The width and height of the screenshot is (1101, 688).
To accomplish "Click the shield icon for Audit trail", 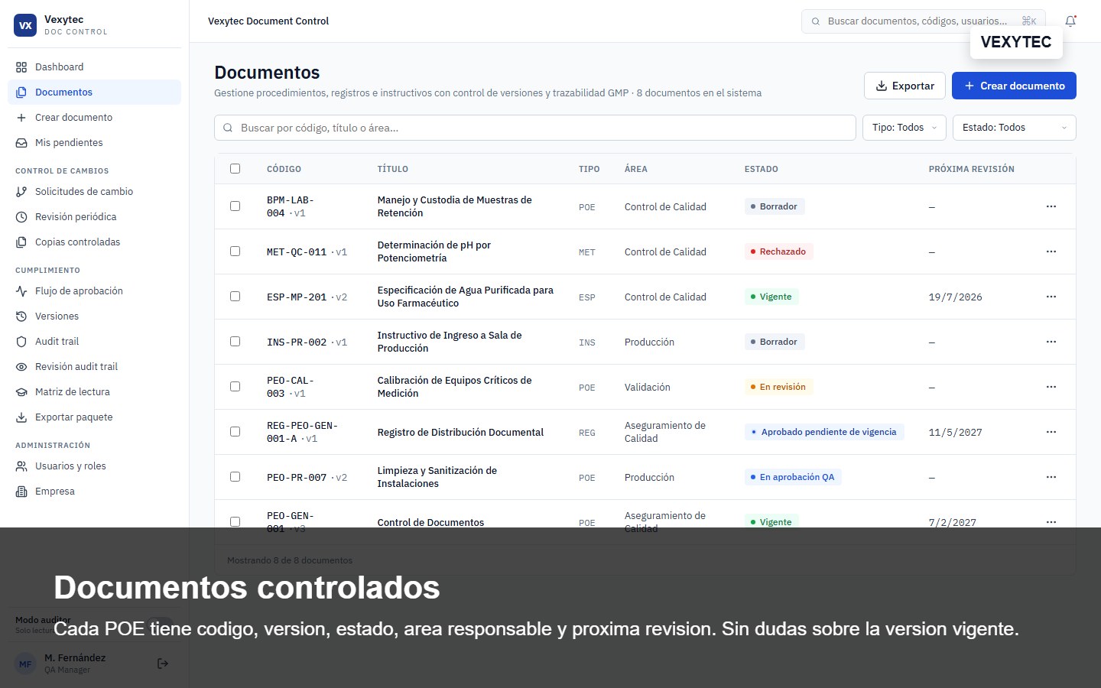I will click(x=21, y=342).
